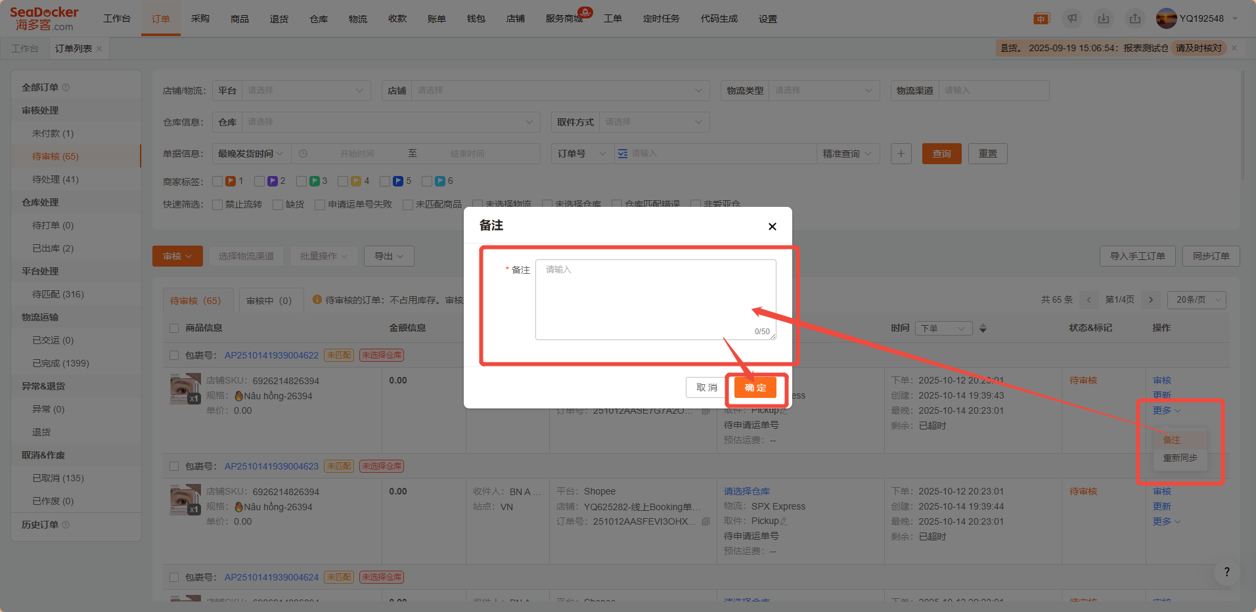Screen dimensions: 1256x612
Task: Open the 20条/页 page size dropdown
Action: point(1196,300)
